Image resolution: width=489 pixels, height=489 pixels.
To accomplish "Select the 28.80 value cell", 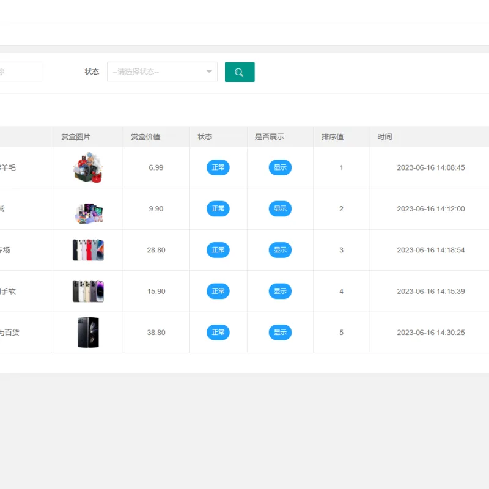I will 156,250.
